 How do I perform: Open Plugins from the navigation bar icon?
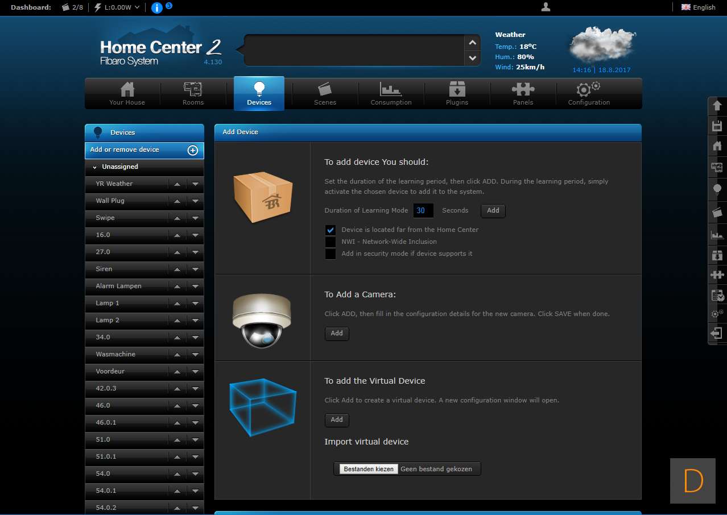[x=457, y=94]
